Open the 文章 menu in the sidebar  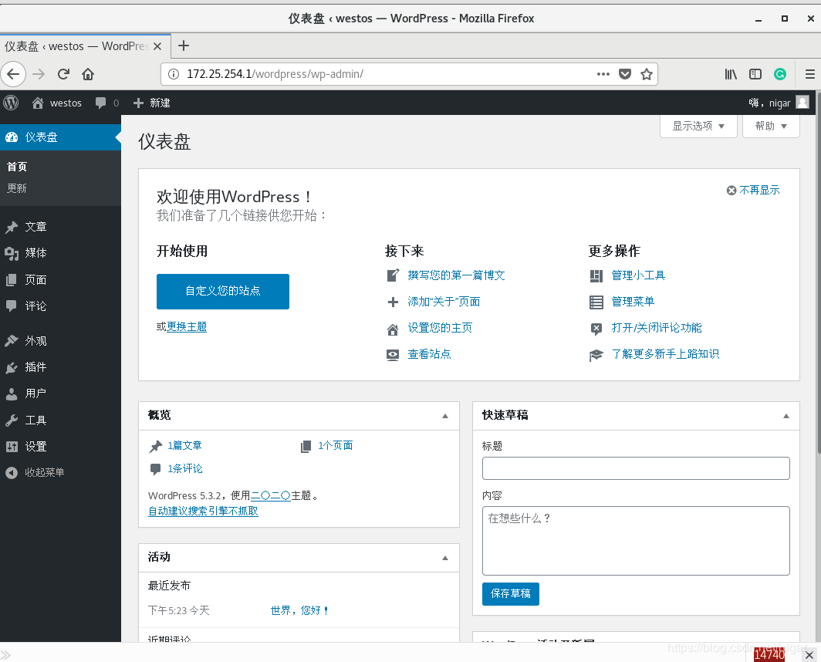(60, 227)
